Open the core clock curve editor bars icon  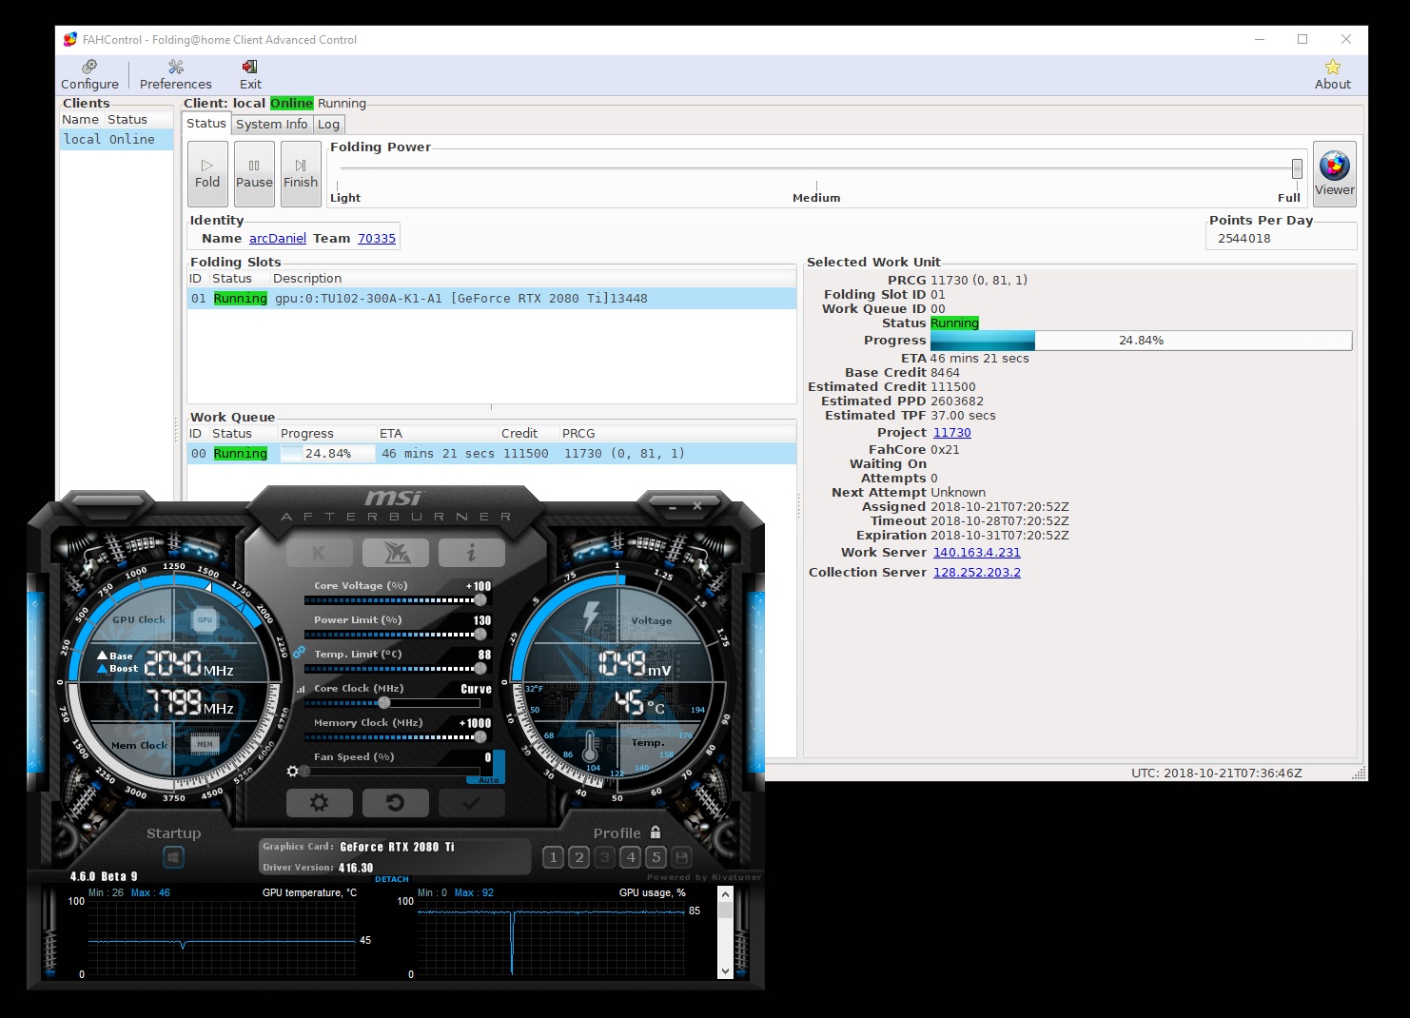(301, 689)
